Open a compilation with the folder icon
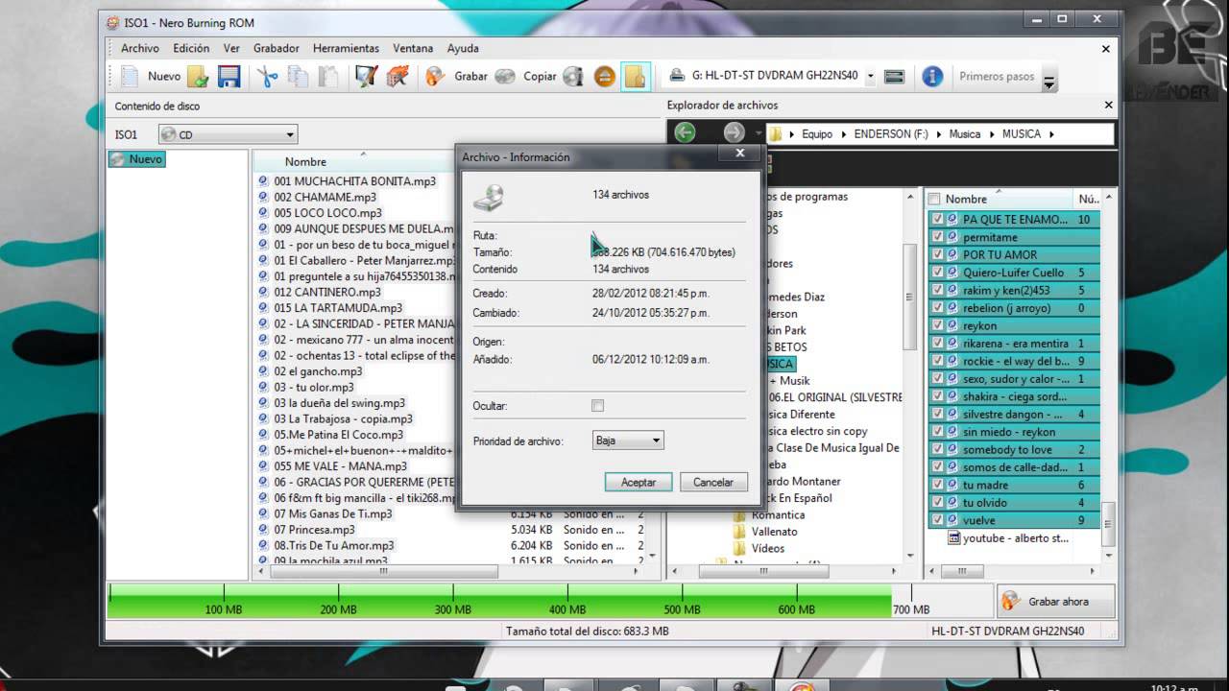Screen dimensions: 1229x691 tap(198, 77)
